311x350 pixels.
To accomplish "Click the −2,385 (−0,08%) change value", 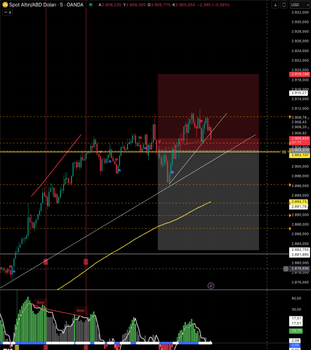I will tap(213, 4).
